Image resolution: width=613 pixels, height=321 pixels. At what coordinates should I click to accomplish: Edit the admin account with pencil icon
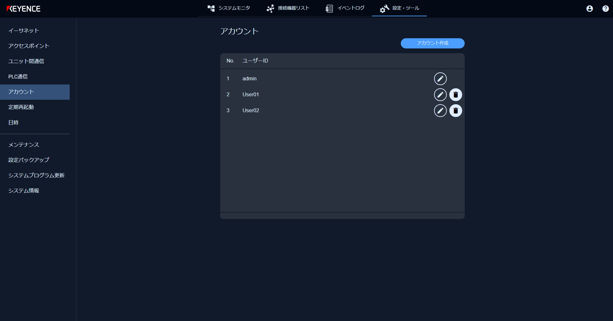click(x=440, y=78)
